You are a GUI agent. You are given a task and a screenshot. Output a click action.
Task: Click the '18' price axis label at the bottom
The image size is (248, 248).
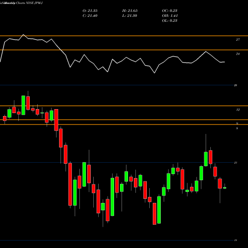pyautogui.click(x=236, y=240)
